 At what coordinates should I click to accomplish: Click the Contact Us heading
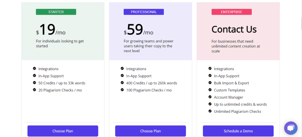[x=234, y=29]
